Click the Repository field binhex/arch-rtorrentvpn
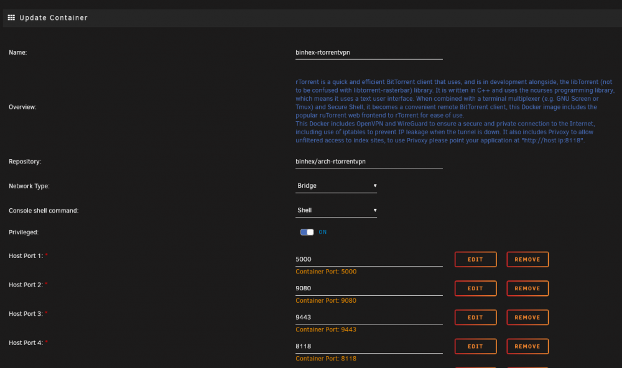This screenshot has height=368, width=622. (369, 162)
